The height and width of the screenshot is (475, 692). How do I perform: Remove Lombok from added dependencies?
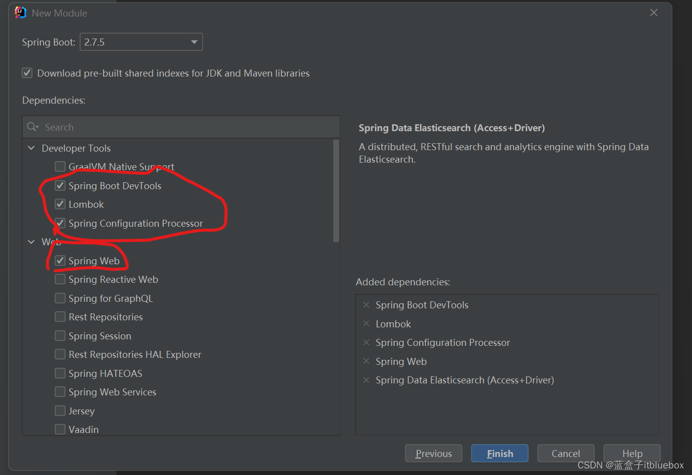pos(366,324)
